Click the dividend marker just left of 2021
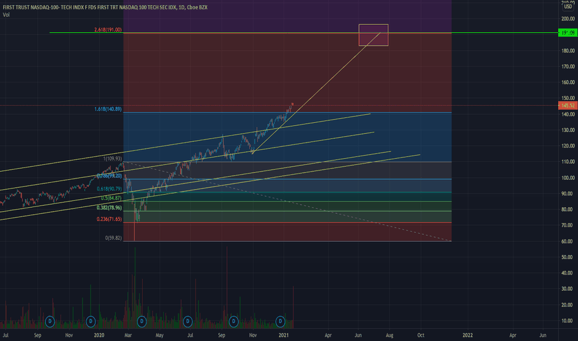The width and height of the screenshot is (578, 341). 280,321
